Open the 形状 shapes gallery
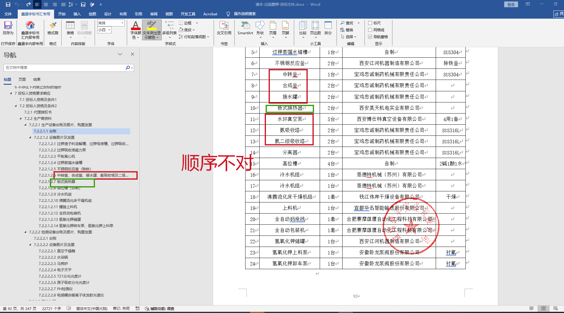The image size is (564, 313). (260, 29)
